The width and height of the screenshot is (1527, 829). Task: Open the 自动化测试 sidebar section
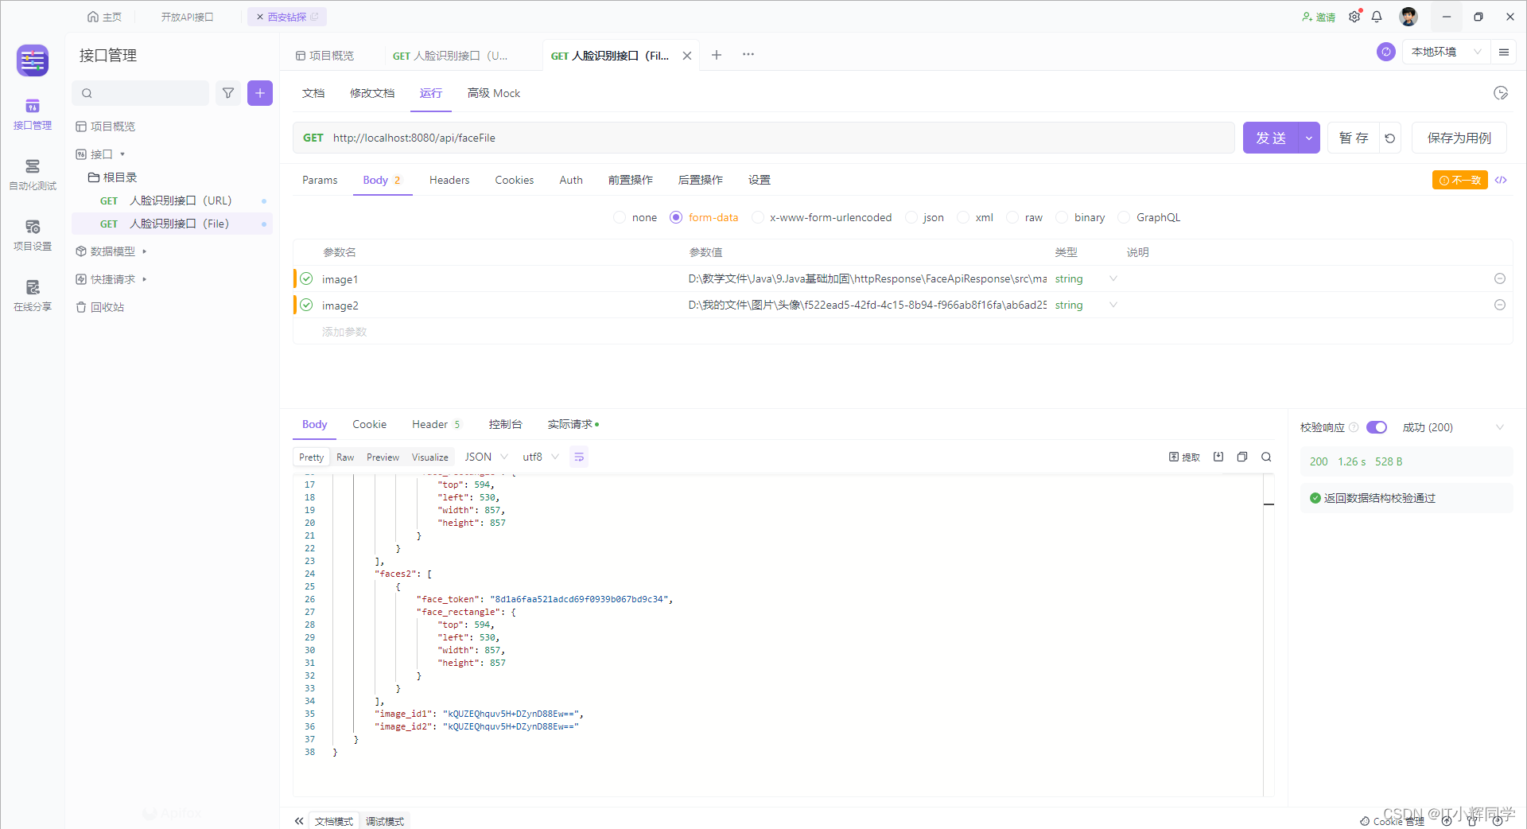32,175
